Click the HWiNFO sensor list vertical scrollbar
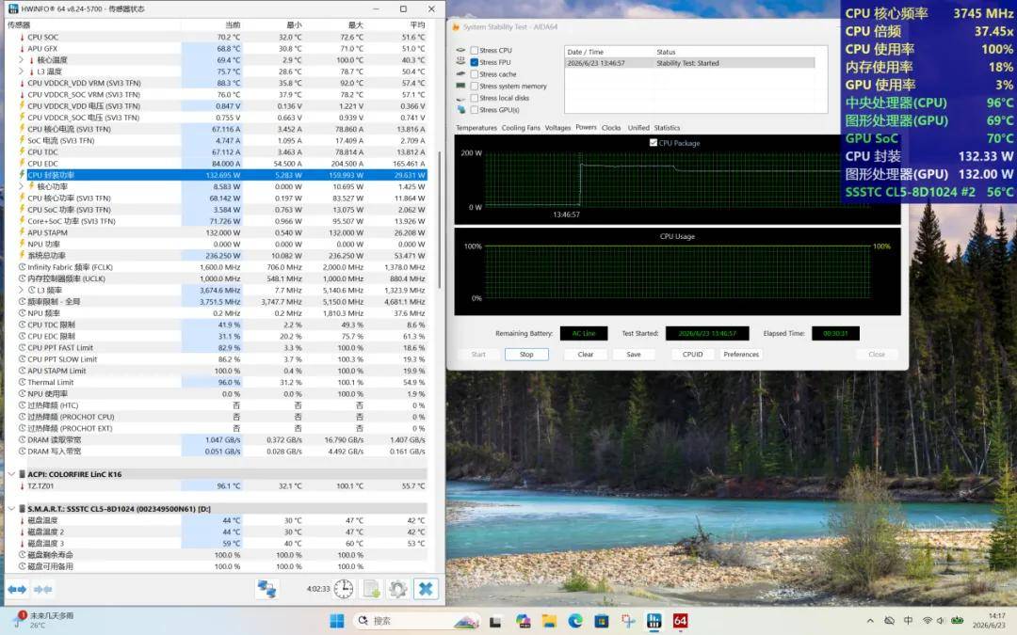Image resolution: width=1017 pixels, height=635 pixels. pos(441,220)
